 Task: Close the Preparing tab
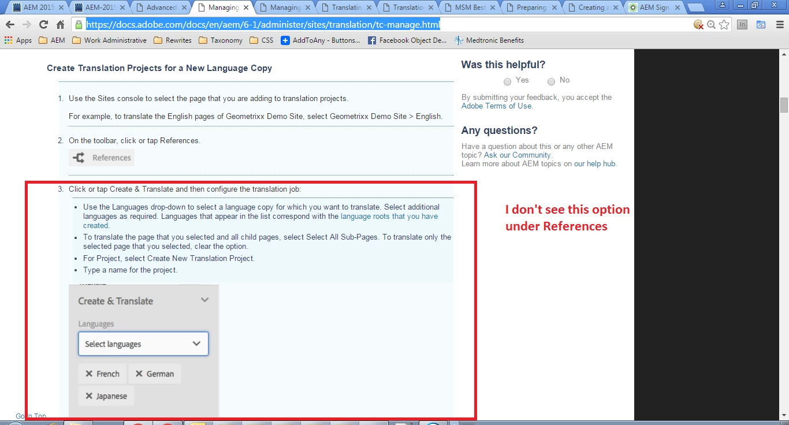[553, 8]
